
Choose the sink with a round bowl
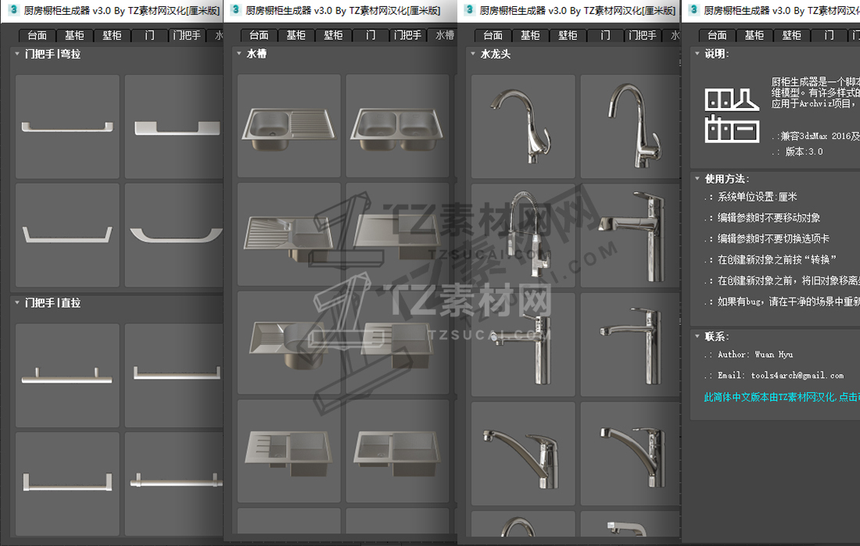(289, 343)
